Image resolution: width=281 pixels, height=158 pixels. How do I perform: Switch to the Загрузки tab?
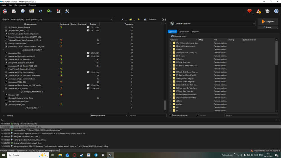(x=195, y=32)
